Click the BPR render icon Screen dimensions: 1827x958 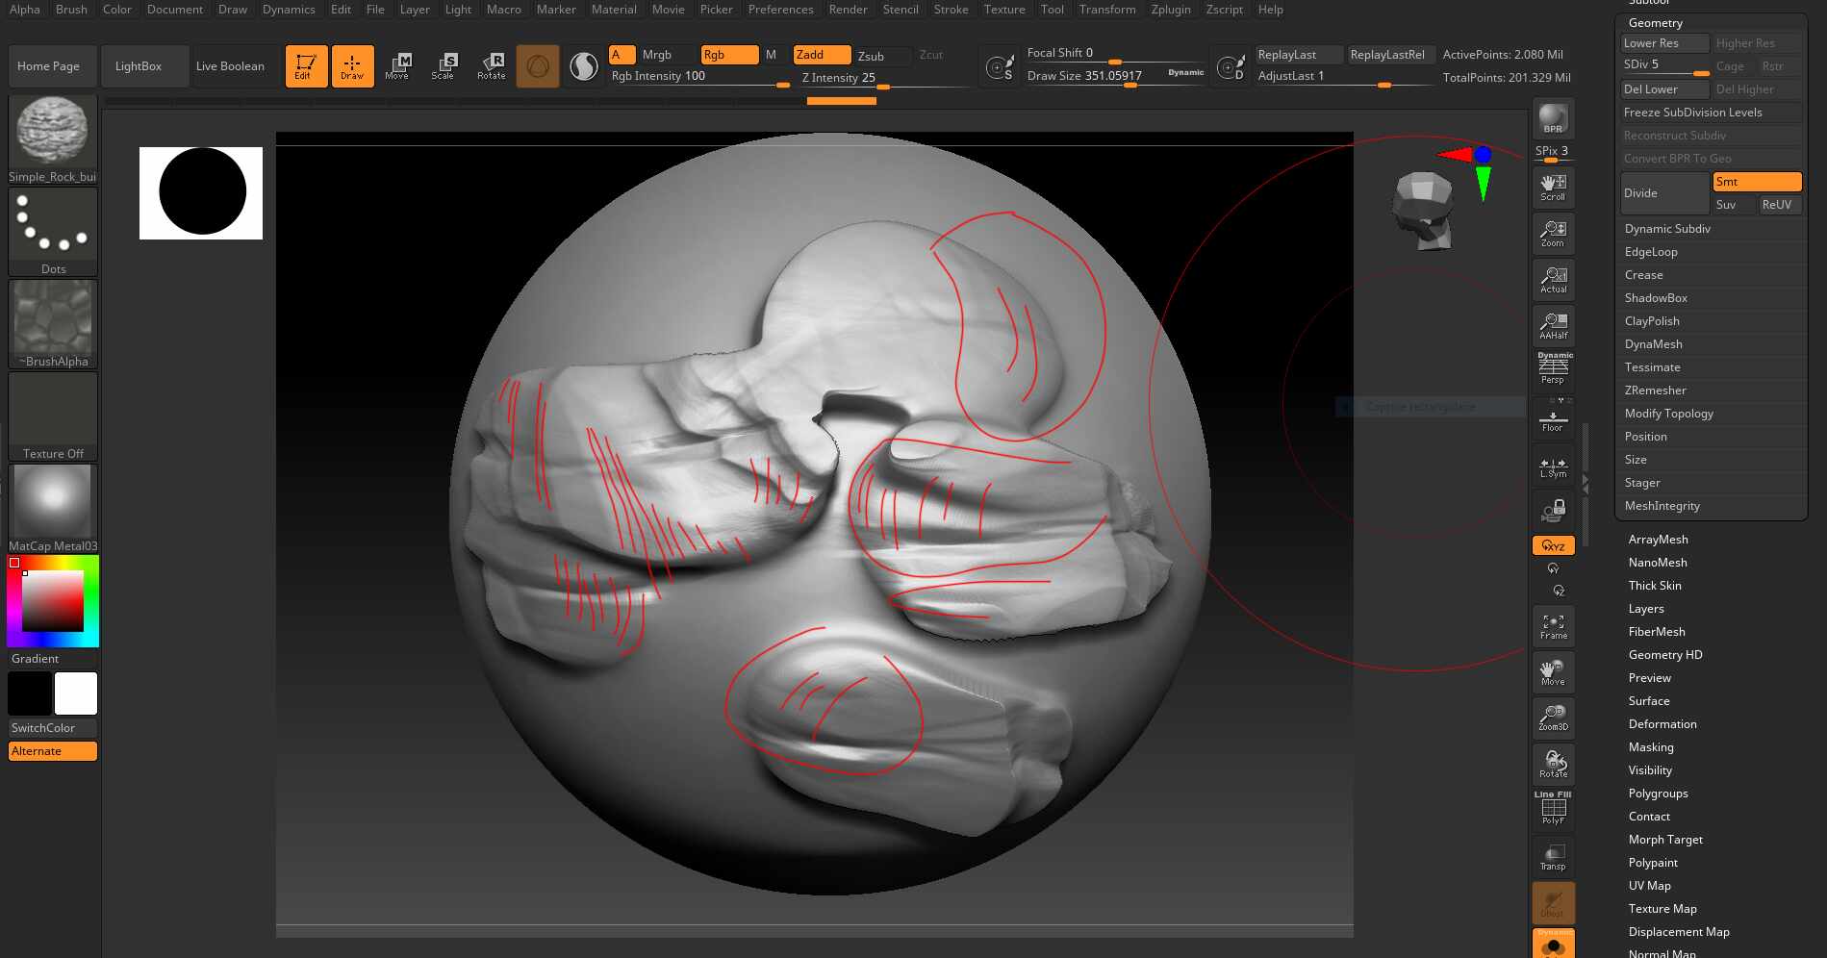[x=1553, y=119]
